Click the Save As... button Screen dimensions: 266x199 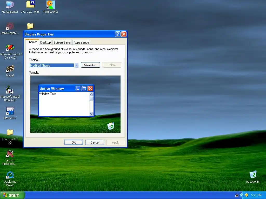(90, 65)
